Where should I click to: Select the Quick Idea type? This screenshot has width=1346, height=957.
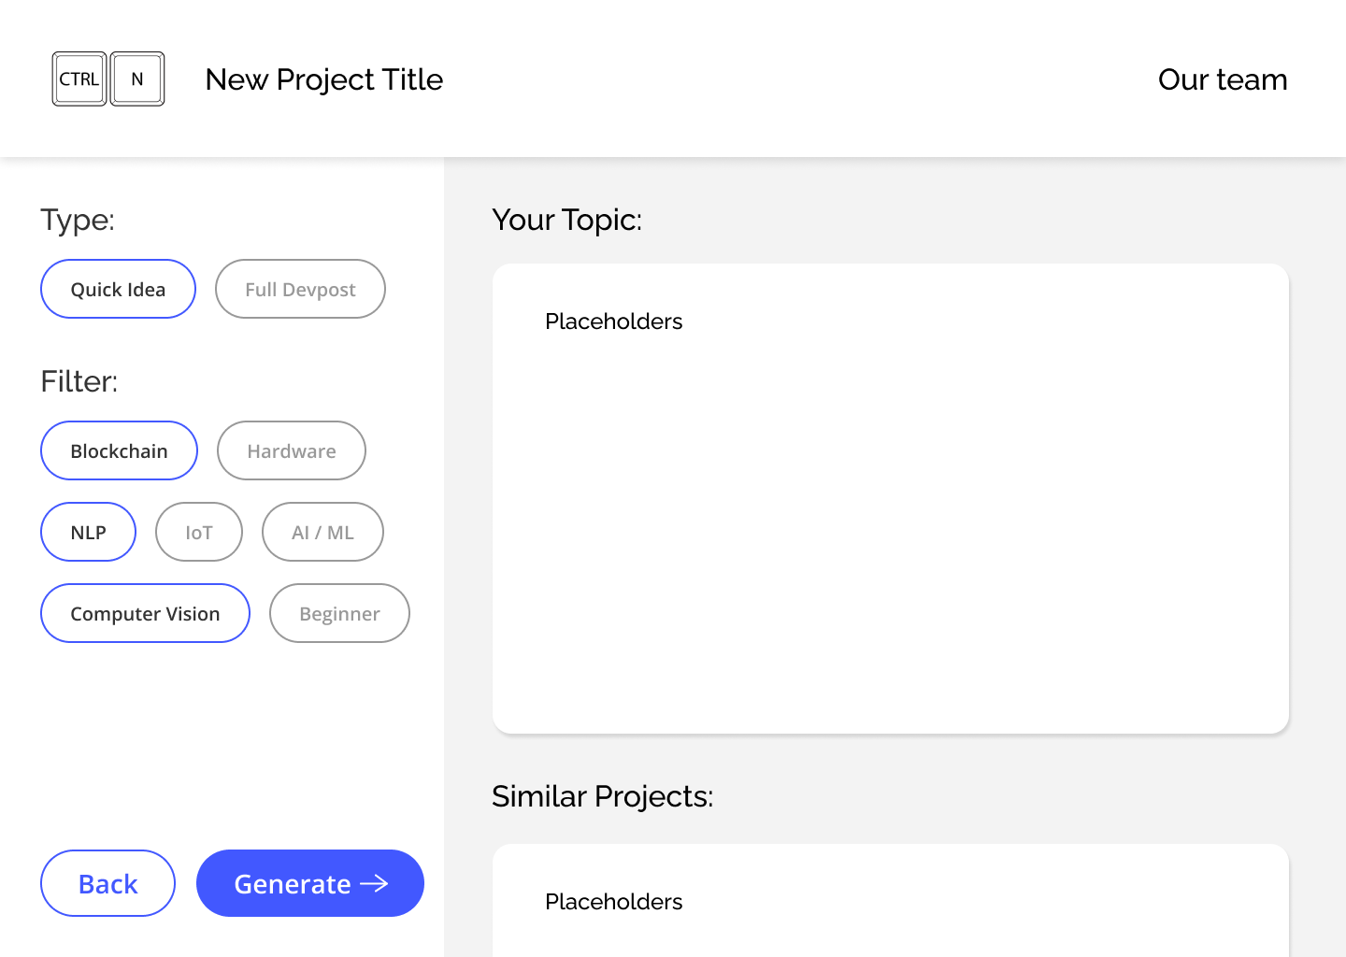point(118,290)
